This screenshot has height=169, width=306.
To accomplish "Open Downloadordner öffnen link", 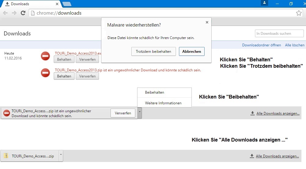I will tap(261, 45).
